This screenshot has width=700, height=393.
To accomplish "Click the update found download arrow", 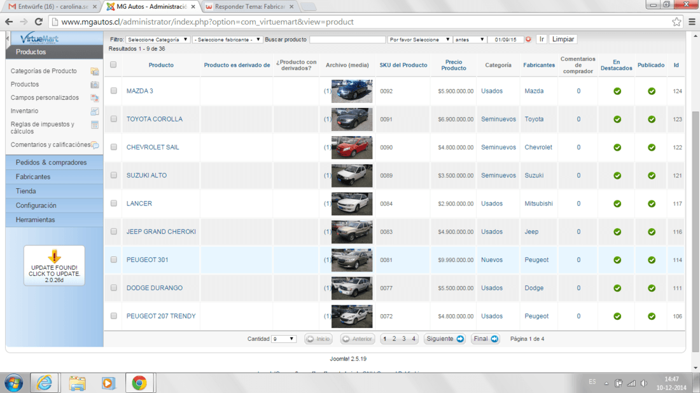I will click(54, 256).
